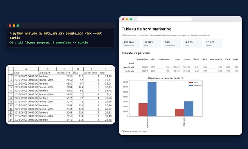Click the 'campagne' header cell in spreadsheet
The image size is (248, 149).
tap(47, 72)
